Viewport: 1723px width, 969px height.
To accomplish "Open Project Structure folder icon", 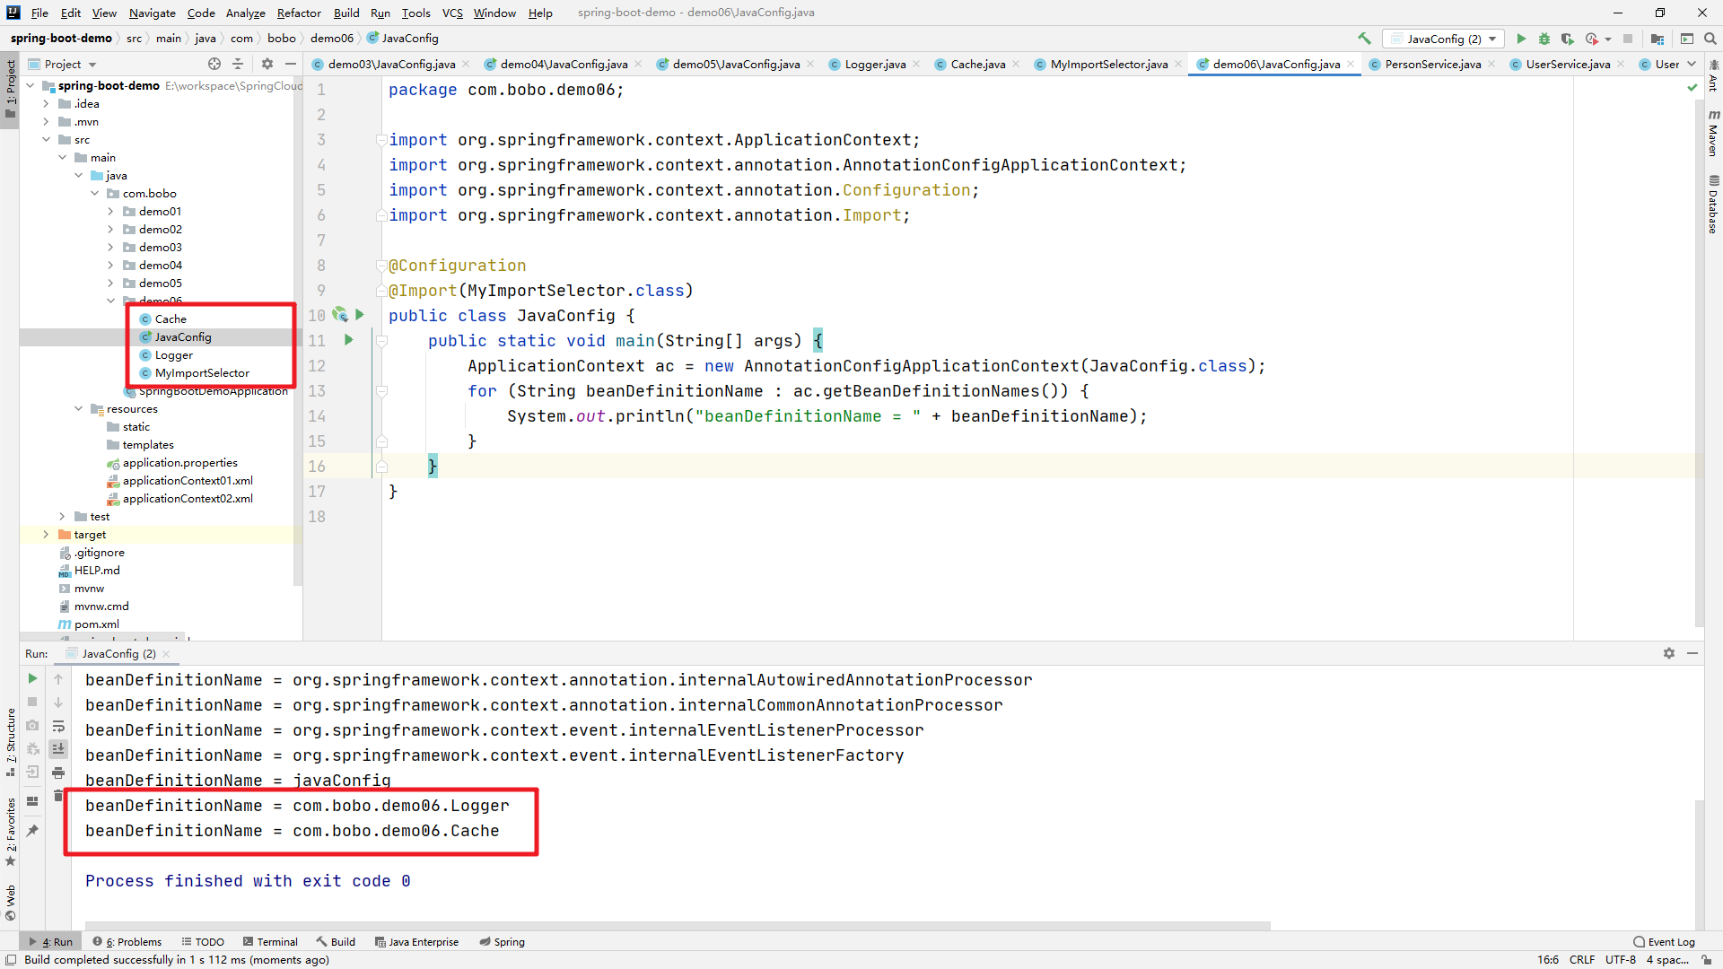I will coord(1657,39).
